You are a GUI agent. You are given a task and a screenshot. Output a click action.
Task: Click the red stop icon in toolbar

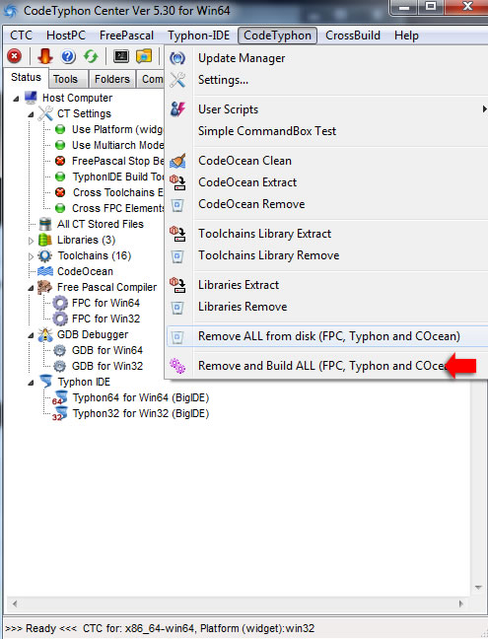[15, 56]
